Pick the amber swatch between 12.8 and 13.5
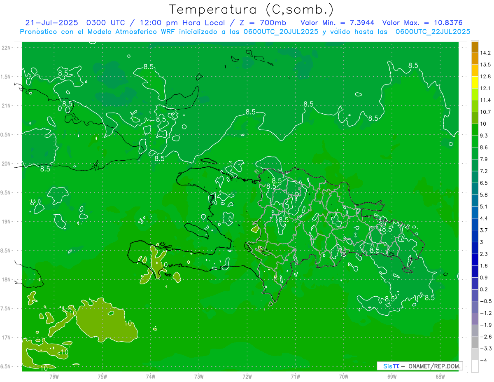The width and height of the screenshot is (494, 382). tap(475, 70)
